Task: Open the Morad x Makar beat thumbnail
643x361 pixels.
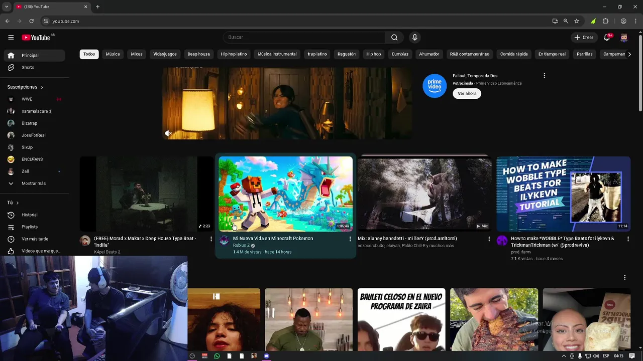Action: pyautogui.click(x=146, y=194)
